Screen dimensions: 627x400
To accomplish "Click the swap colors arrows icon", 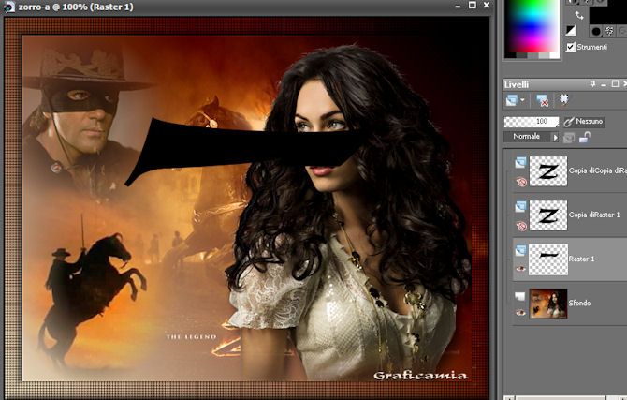I will pos(579,15).
